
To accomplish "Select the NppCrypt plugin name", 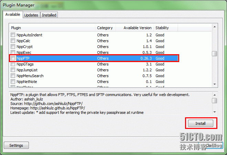I will (x=25, y=47).
